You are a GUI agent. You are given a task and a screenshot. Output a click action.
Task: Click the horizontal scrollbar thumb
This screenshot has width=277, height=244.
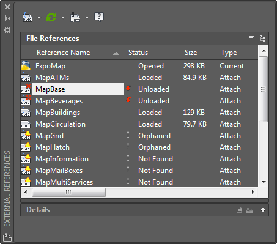(68, 192)
